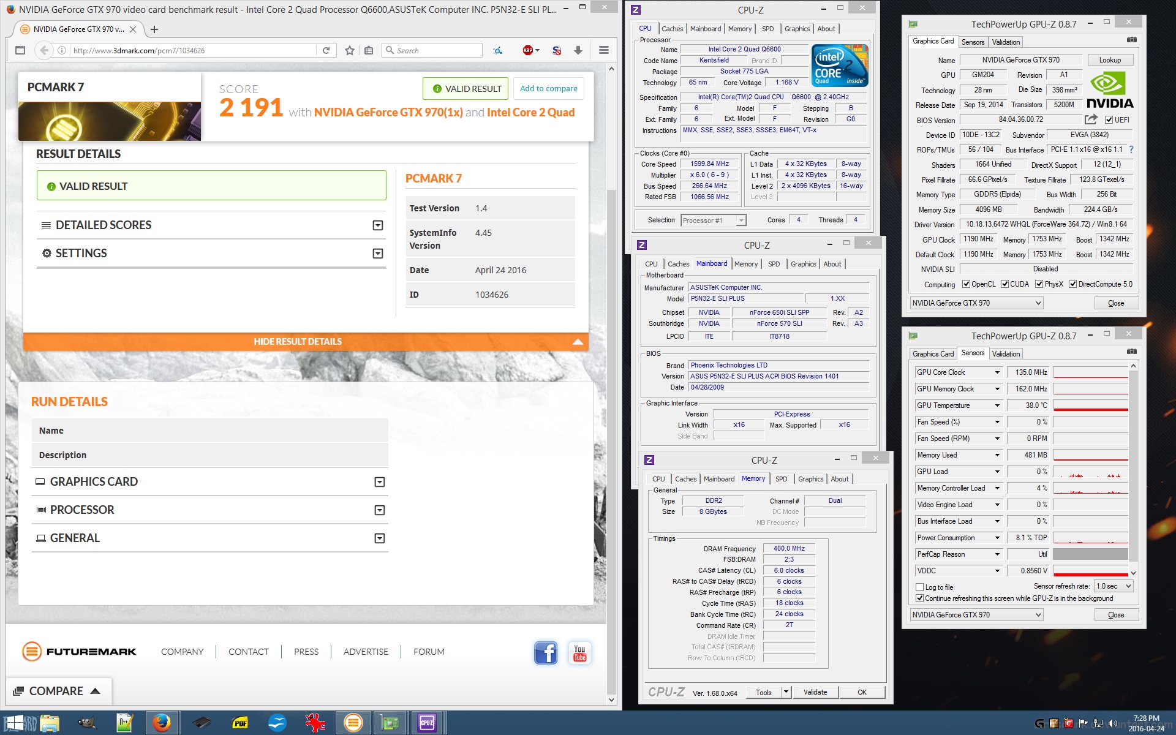
Task: Toggle the Firefox sidebar icon left of back
Action: pos(20,50)
